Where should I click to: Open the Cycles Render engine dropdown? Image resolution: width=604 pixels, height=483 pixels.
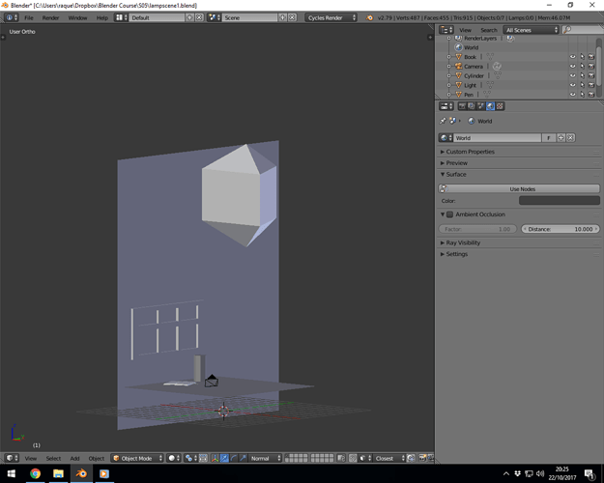331,17
